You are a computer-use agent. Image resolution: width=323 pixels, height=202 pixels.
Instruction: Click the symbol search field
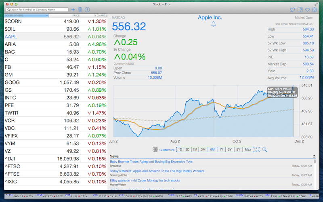pos(37,10)
